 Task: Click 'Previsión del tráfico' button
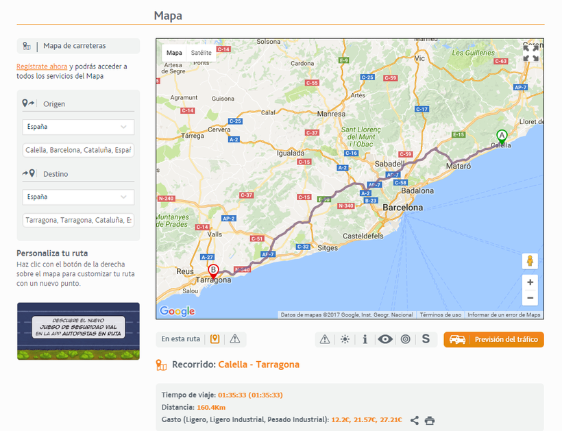tap(493, 339)
